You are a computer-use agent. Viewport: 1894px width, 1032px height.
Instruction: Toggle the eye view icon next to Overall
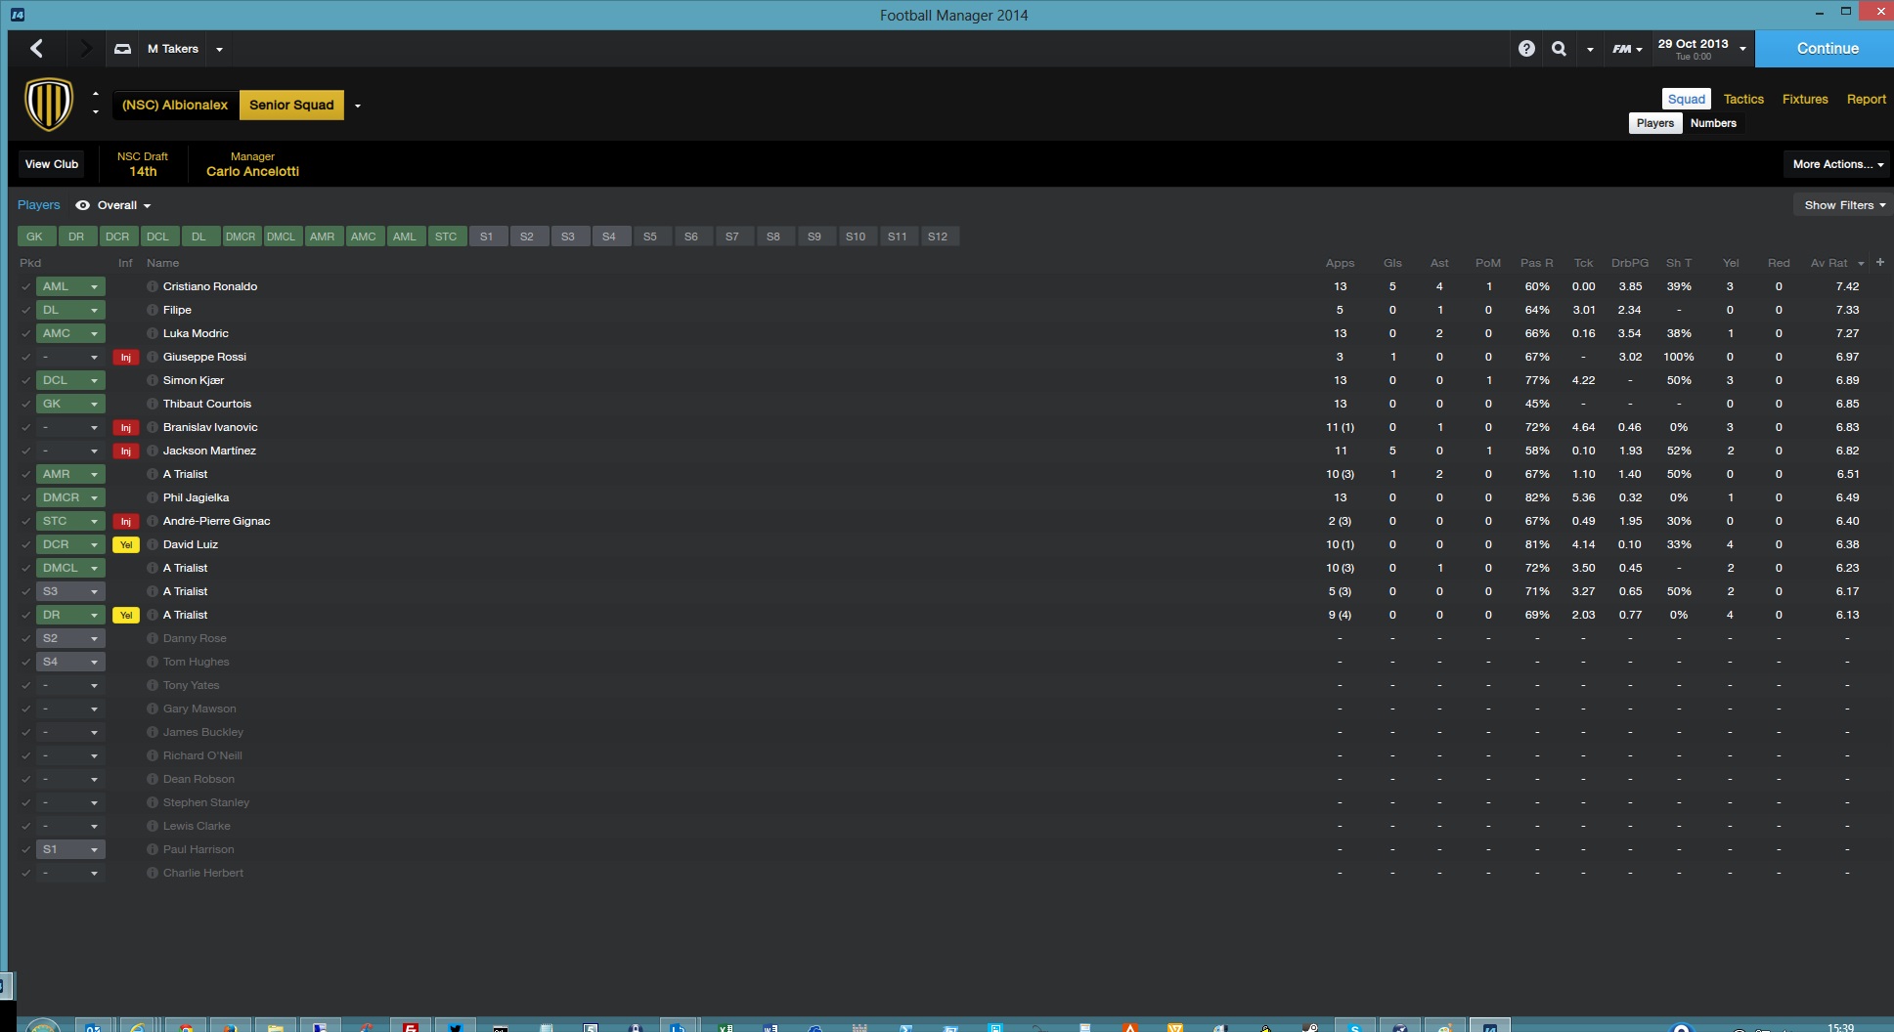[x=83, y=205]
